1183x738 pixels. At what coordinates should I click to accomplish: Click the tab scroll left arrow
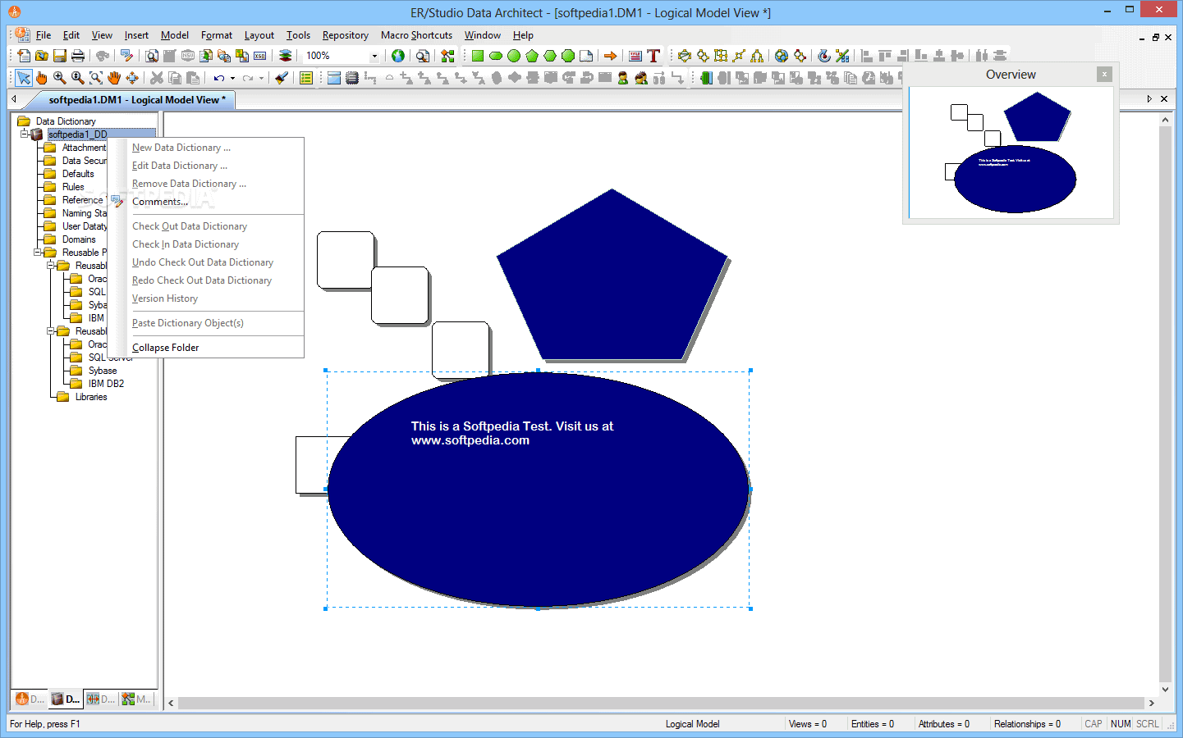click(14, 98)
